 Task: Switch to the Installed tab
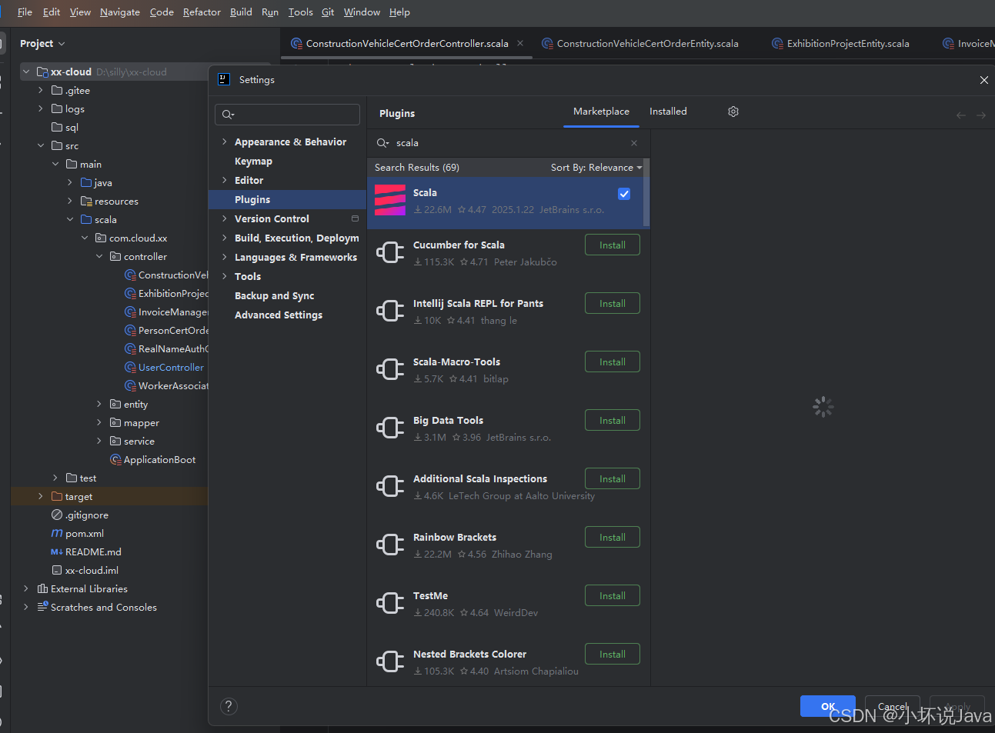point(668,112)
